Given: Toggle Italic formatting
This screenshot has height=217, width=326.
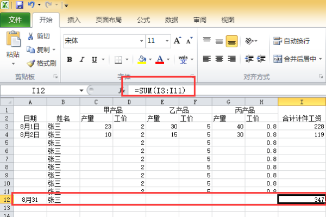Looking at the screenshot, I should [82, 60].
